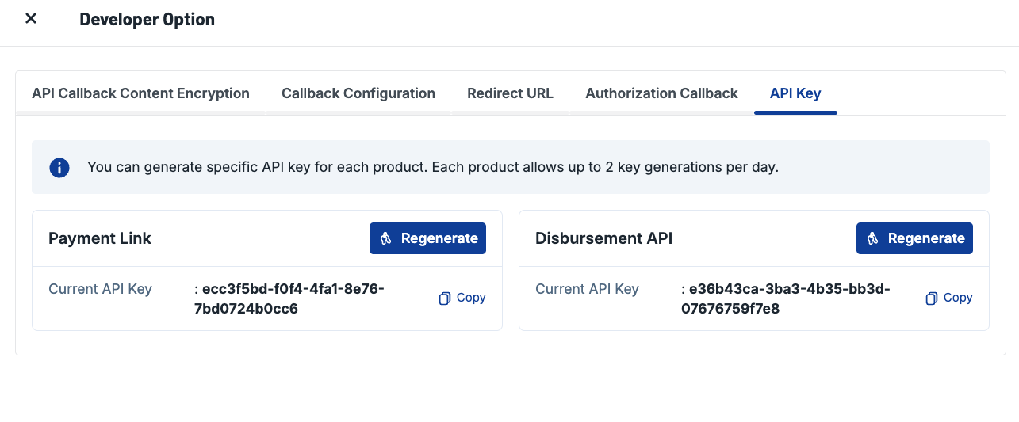Viewport: 1019px width, 422px height.
Task: Regenerate the Payment Link API key
Action: click(x=427, y=238)
